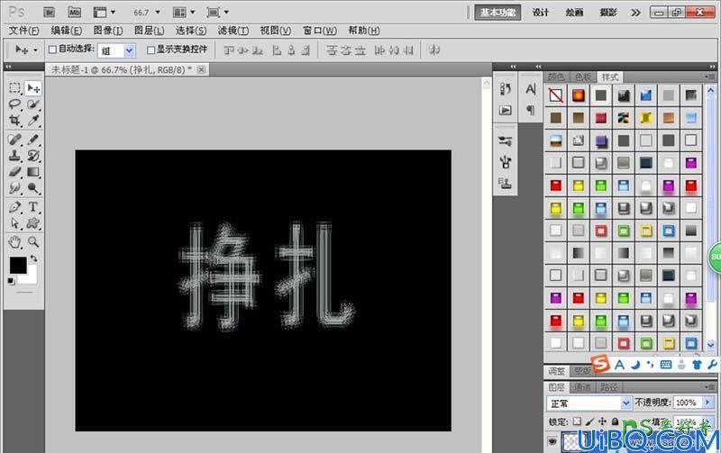Switch to the 样式 tab
721x453 pixels.
point(610,77)
